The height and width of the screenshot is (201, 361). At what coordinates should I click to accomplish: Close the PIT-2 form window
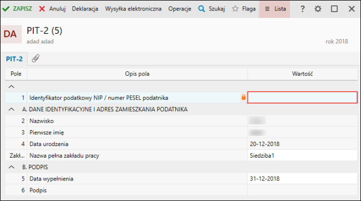(351, 9)
